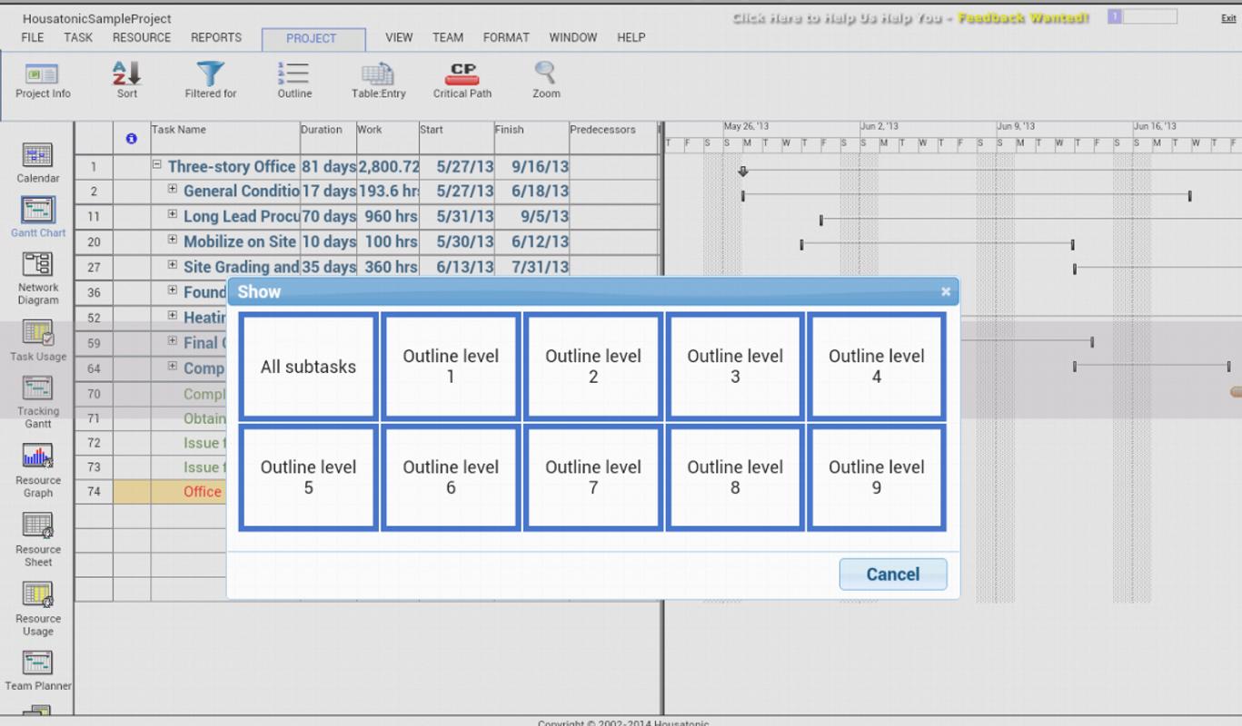Expand the General Conditions task group
Viewport: 1242px width, 726px height.
pyautogui.click(x=173, y=190)
